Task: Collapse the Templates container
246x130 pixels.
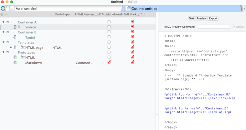Action: [4, 42]
